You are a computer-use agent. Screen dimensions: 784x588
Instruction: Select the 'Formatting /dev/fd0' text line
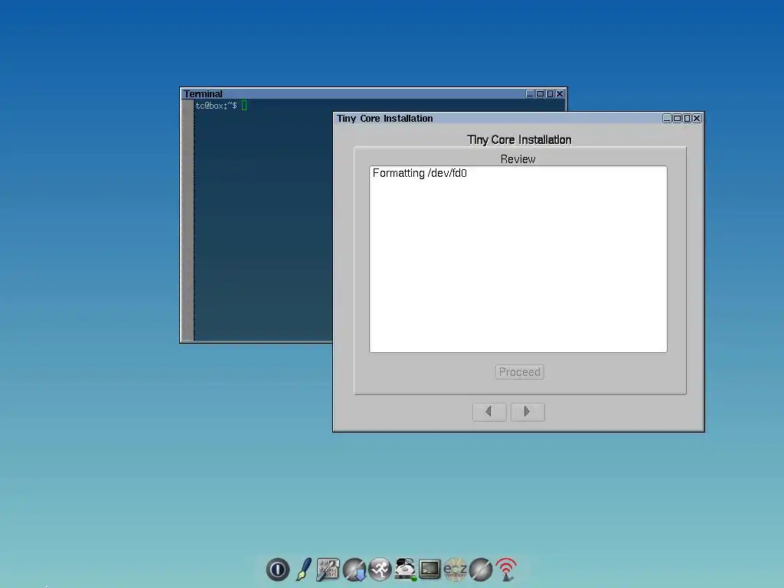[x=420, y=173]
